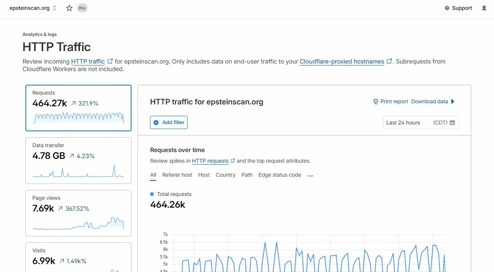494x272 pixels.
Task: Switch to the Country tab
Action: (225, 175)
